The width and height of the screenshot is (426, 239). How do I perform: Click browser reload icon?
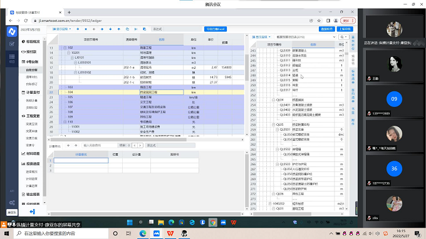point(26,21)
